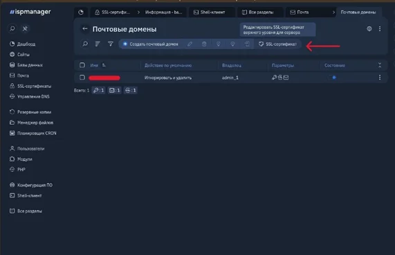Click Создать почтовый домен button
Viewport: 395px width, 255px height.
(150, 44)
